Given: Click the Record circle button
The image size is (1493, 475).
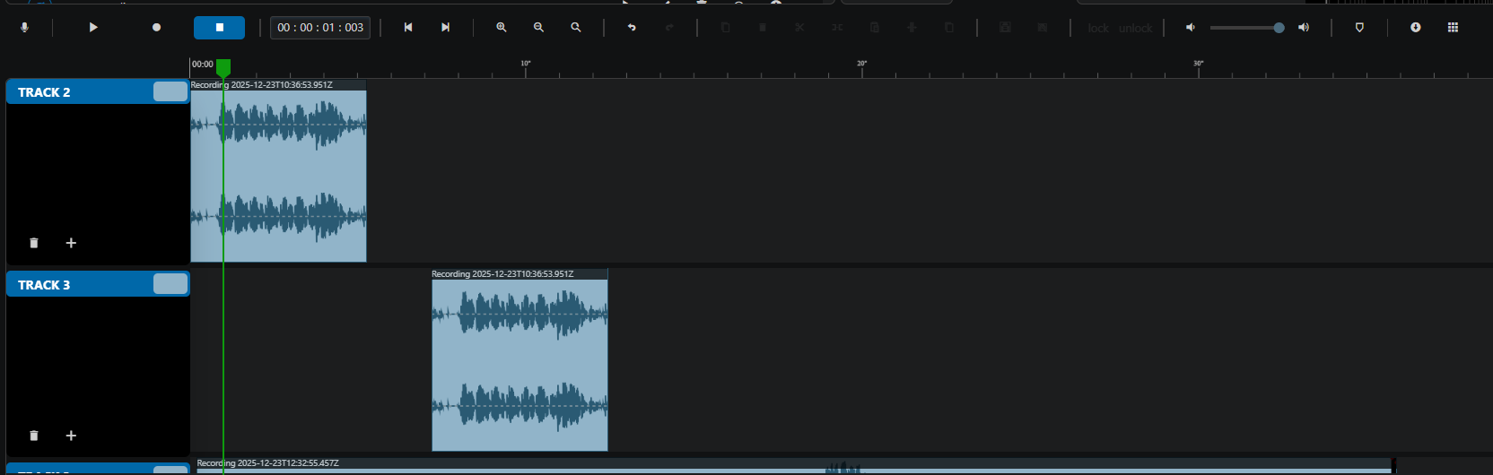Looking at the screenshot, I should 156,28.
